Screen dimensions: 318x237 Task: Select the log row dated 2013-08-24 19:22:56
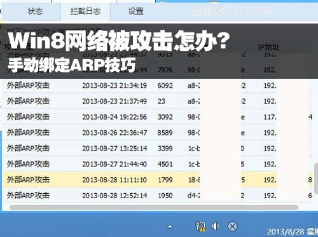coord(157,117)
